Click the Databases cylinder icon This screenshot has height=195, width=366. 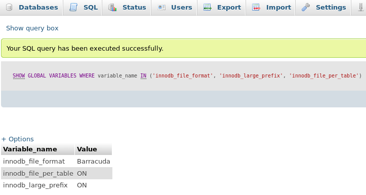coord(9,8)
